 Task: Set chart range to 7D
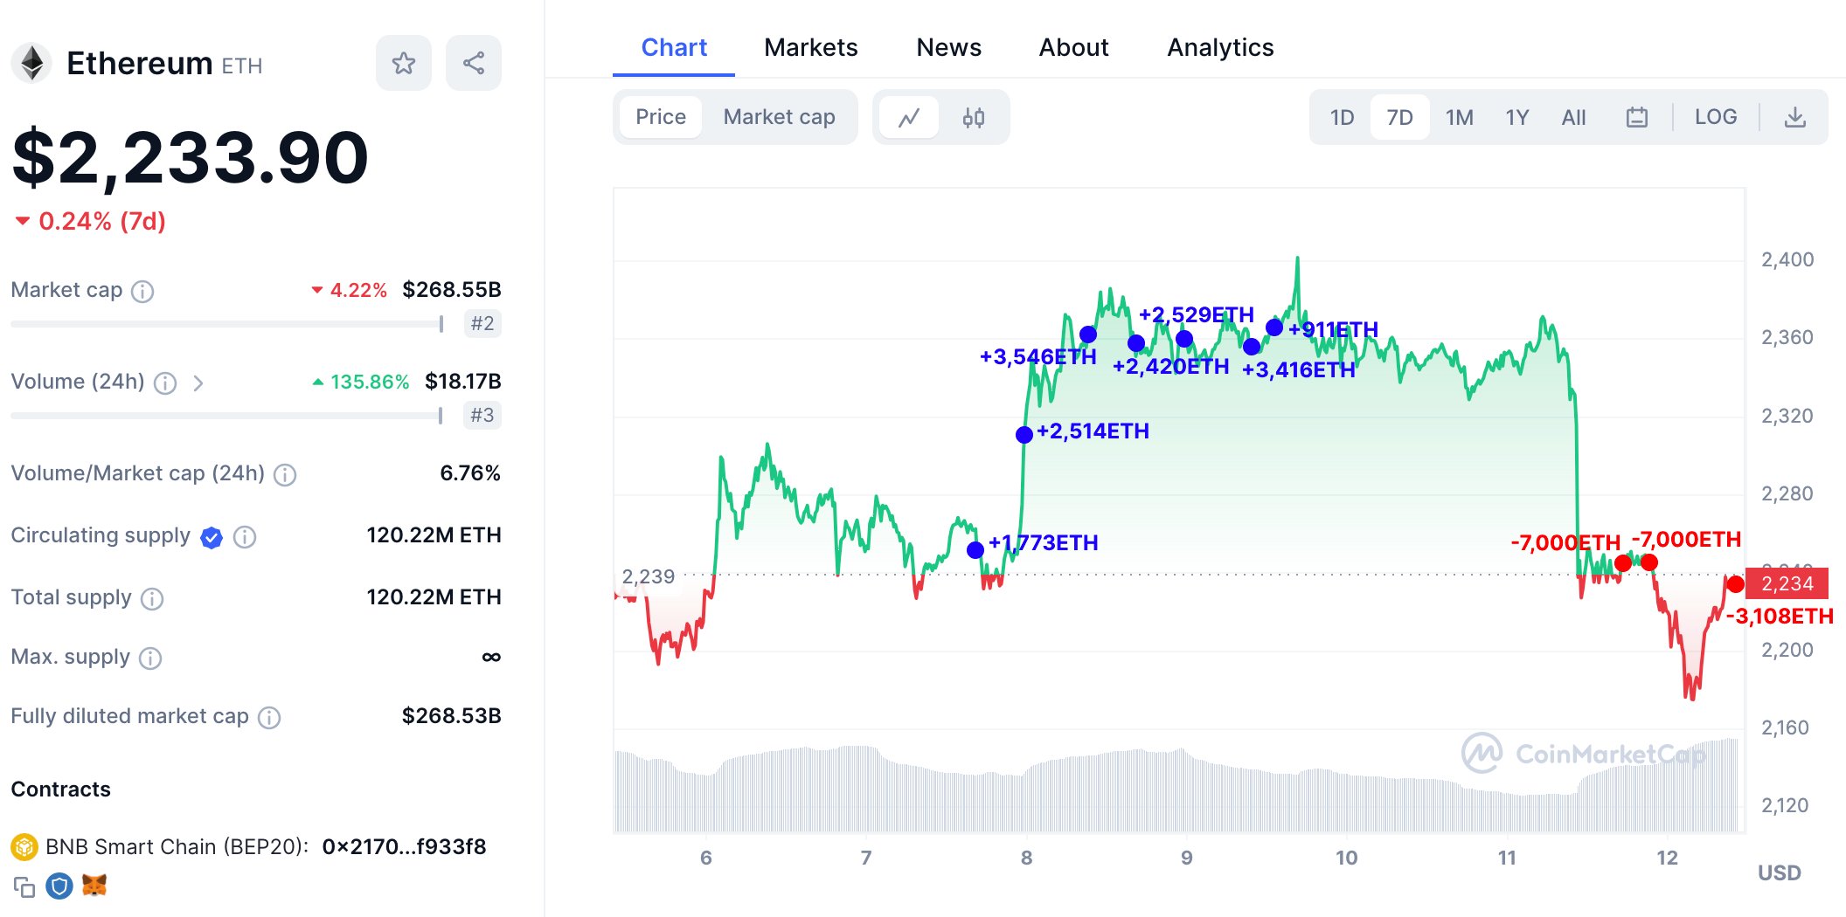pyautogui.click(x=1399, y=117)
